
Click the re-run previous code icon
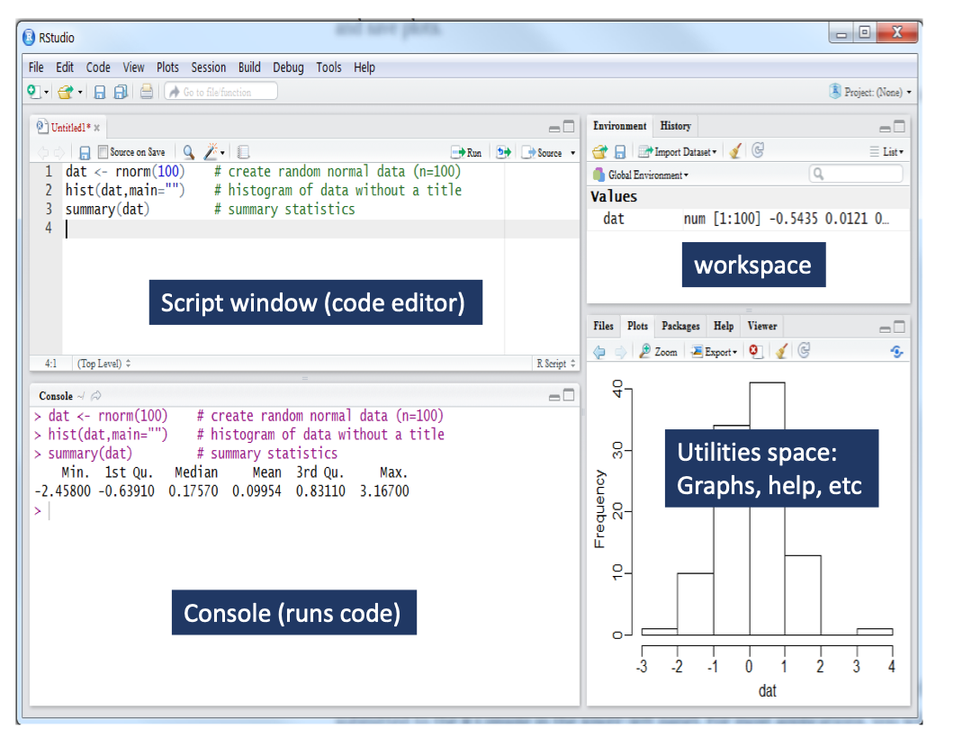click(x=503, y=153)
